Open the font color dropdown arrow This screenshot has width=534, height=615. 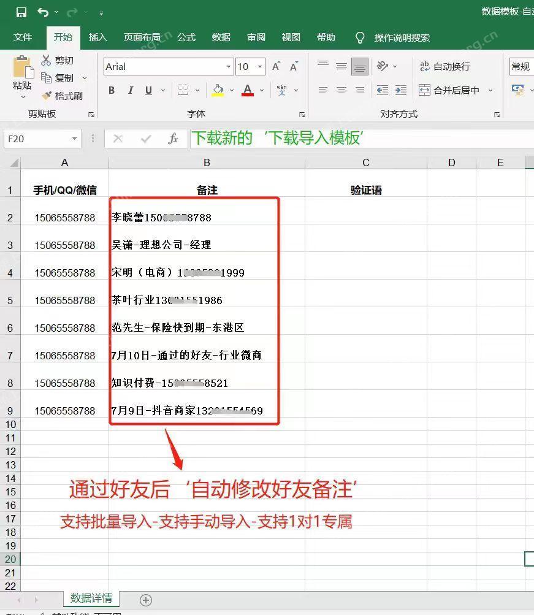coord(262,91)
